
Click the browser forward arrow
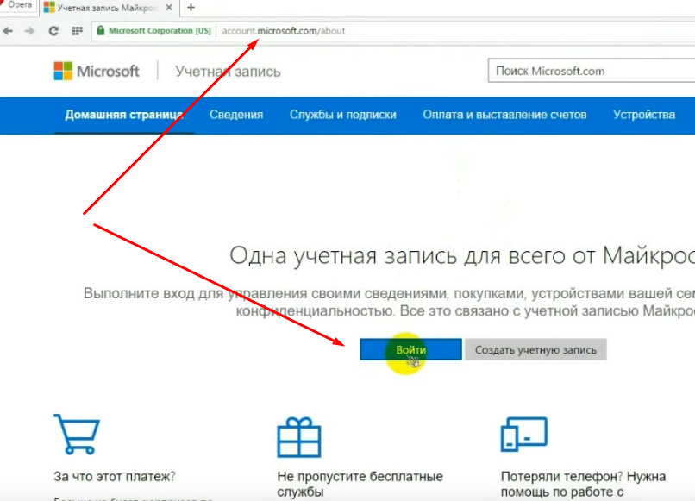point(29,31)
